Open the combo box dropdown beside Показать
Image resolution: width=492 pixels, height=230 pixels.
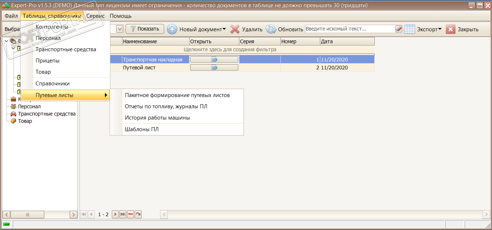120,29
